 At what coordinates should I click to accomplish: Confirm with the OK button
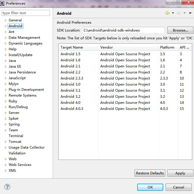coord(150,187)
